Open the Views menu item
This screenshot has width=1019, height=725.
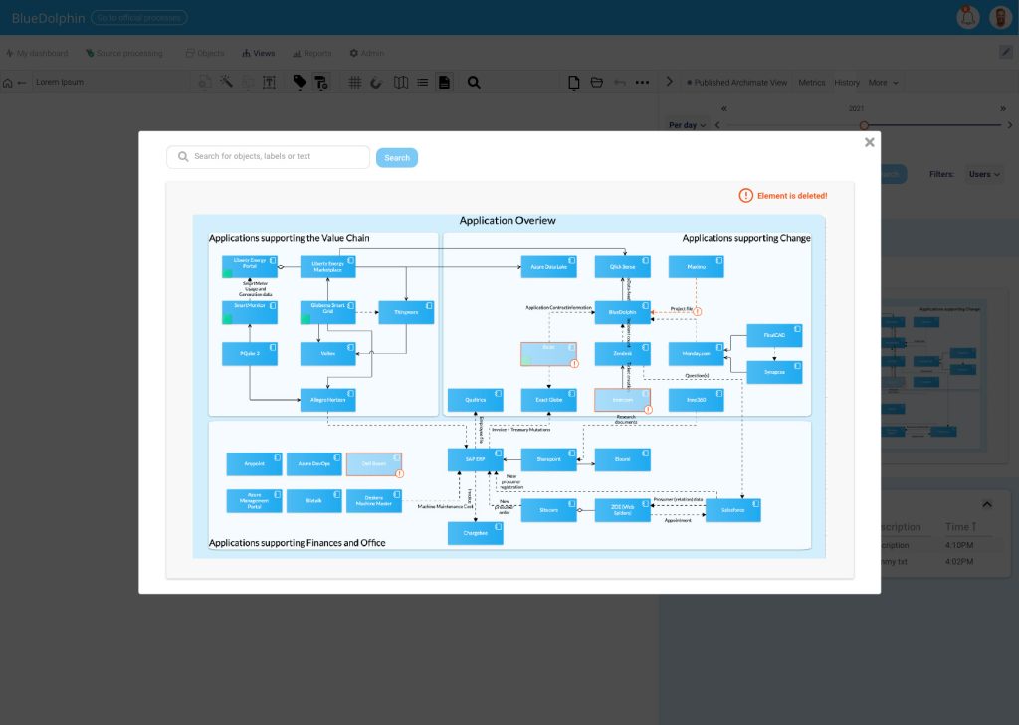point(258,54)
